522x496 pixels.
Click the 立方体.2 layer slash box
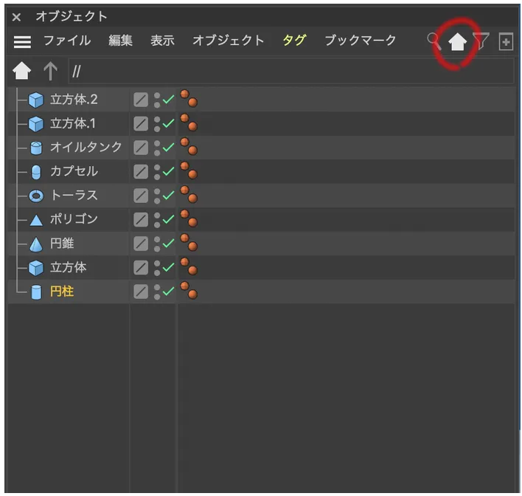(x=141, y=100)
